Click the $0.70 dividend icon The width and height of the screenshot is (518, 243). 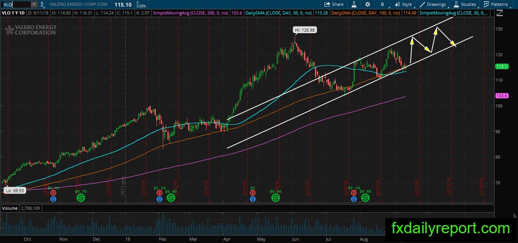[80, 198]
